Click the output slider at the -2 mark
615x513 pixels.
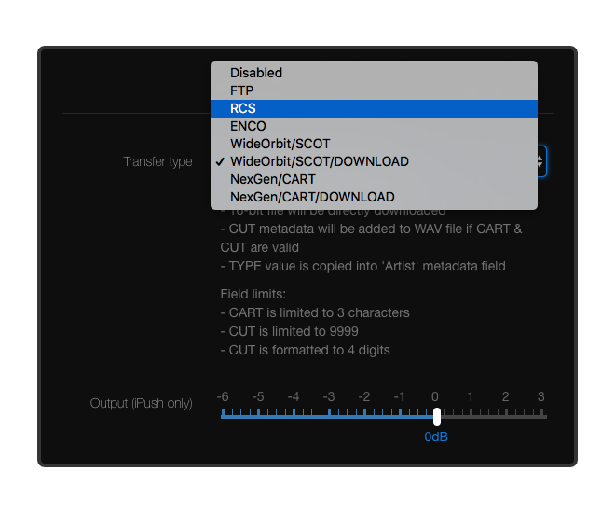pyautogui.click(x=364, y=415)
